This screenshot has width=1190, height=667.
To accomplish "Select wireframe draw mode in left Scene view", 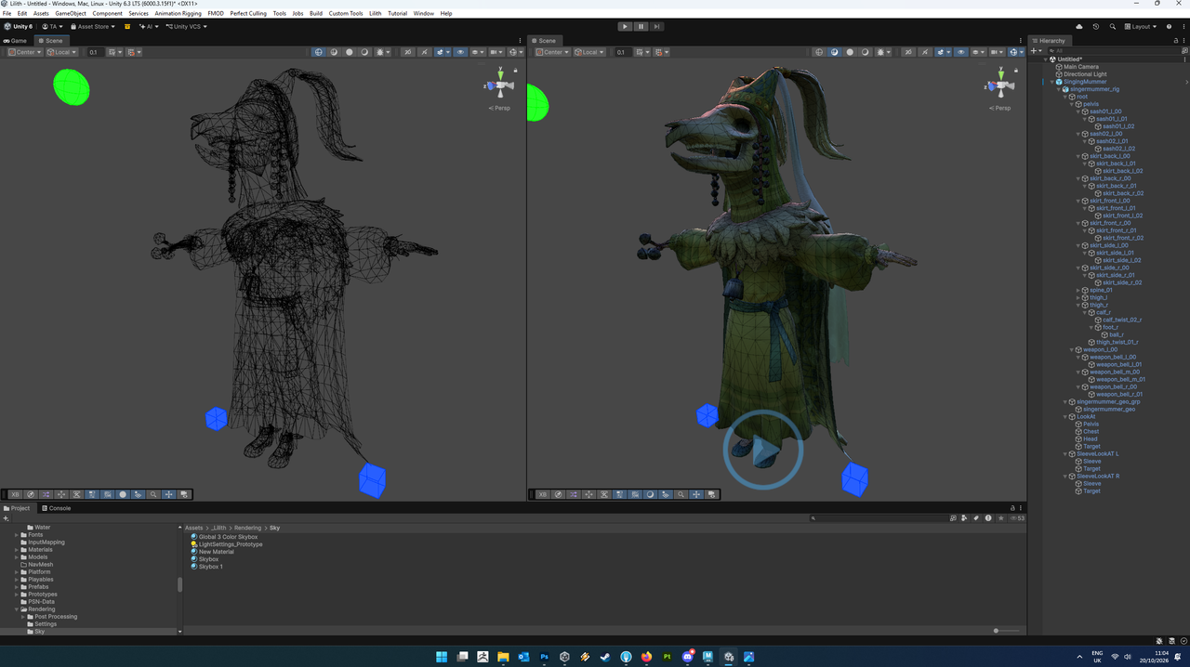I will pyautogui.click(x=318, y=52).
